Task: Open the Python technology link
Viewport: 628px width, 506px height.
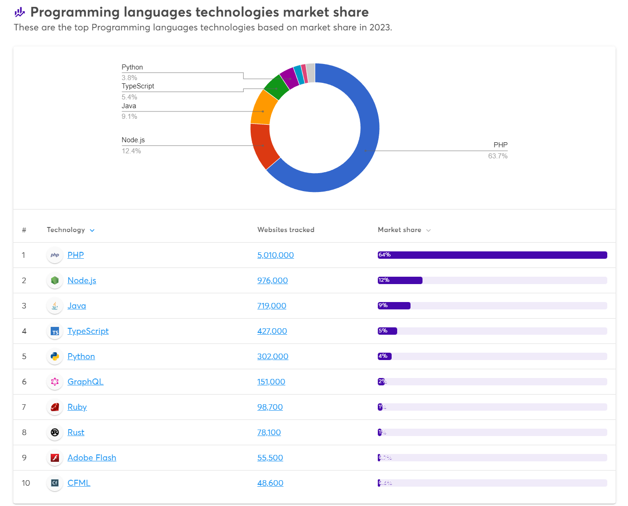Action: pyautogui.click(x=81, y=356)
